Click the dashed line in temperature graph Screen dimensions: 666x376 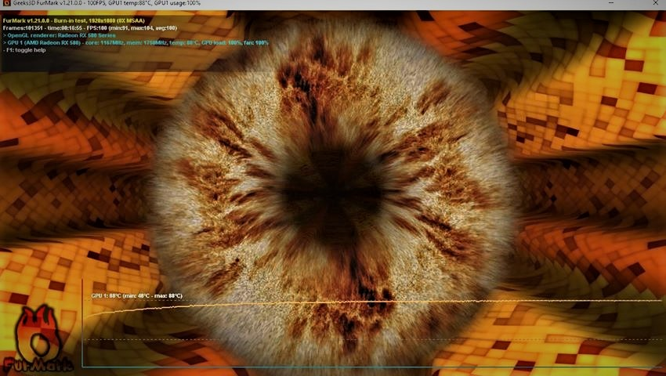[392, 339]
